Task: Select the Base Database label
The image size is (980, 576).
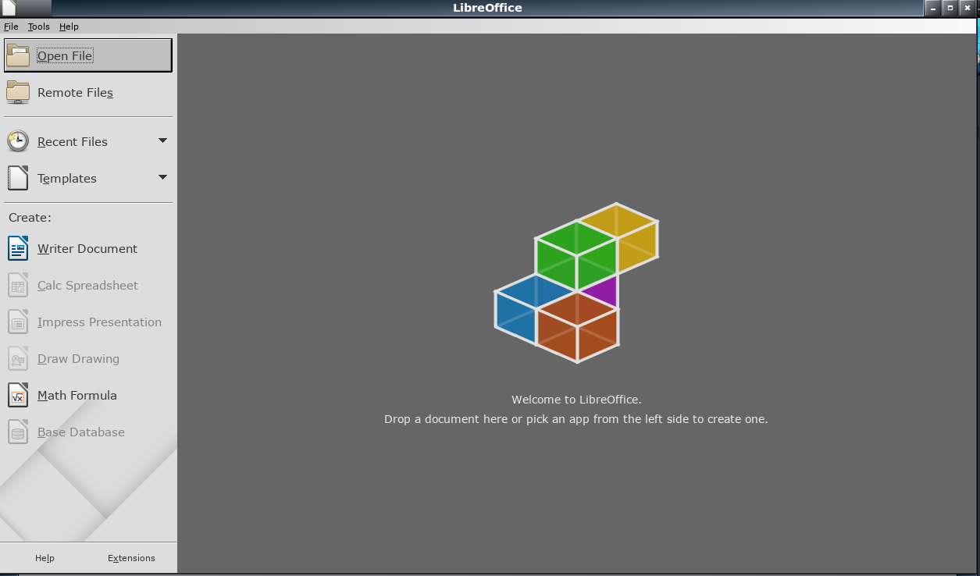Action: pyautogui.click(x=81, y=432)
